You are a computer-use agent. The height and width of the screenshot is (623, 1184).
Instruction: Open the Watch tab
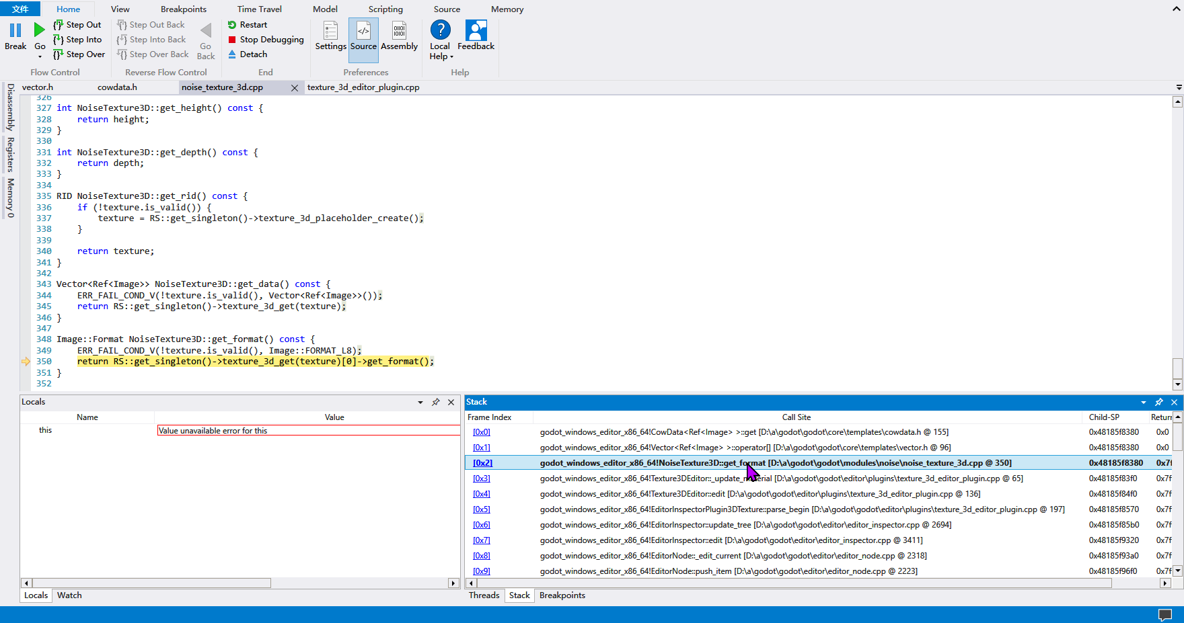point(69,595)
